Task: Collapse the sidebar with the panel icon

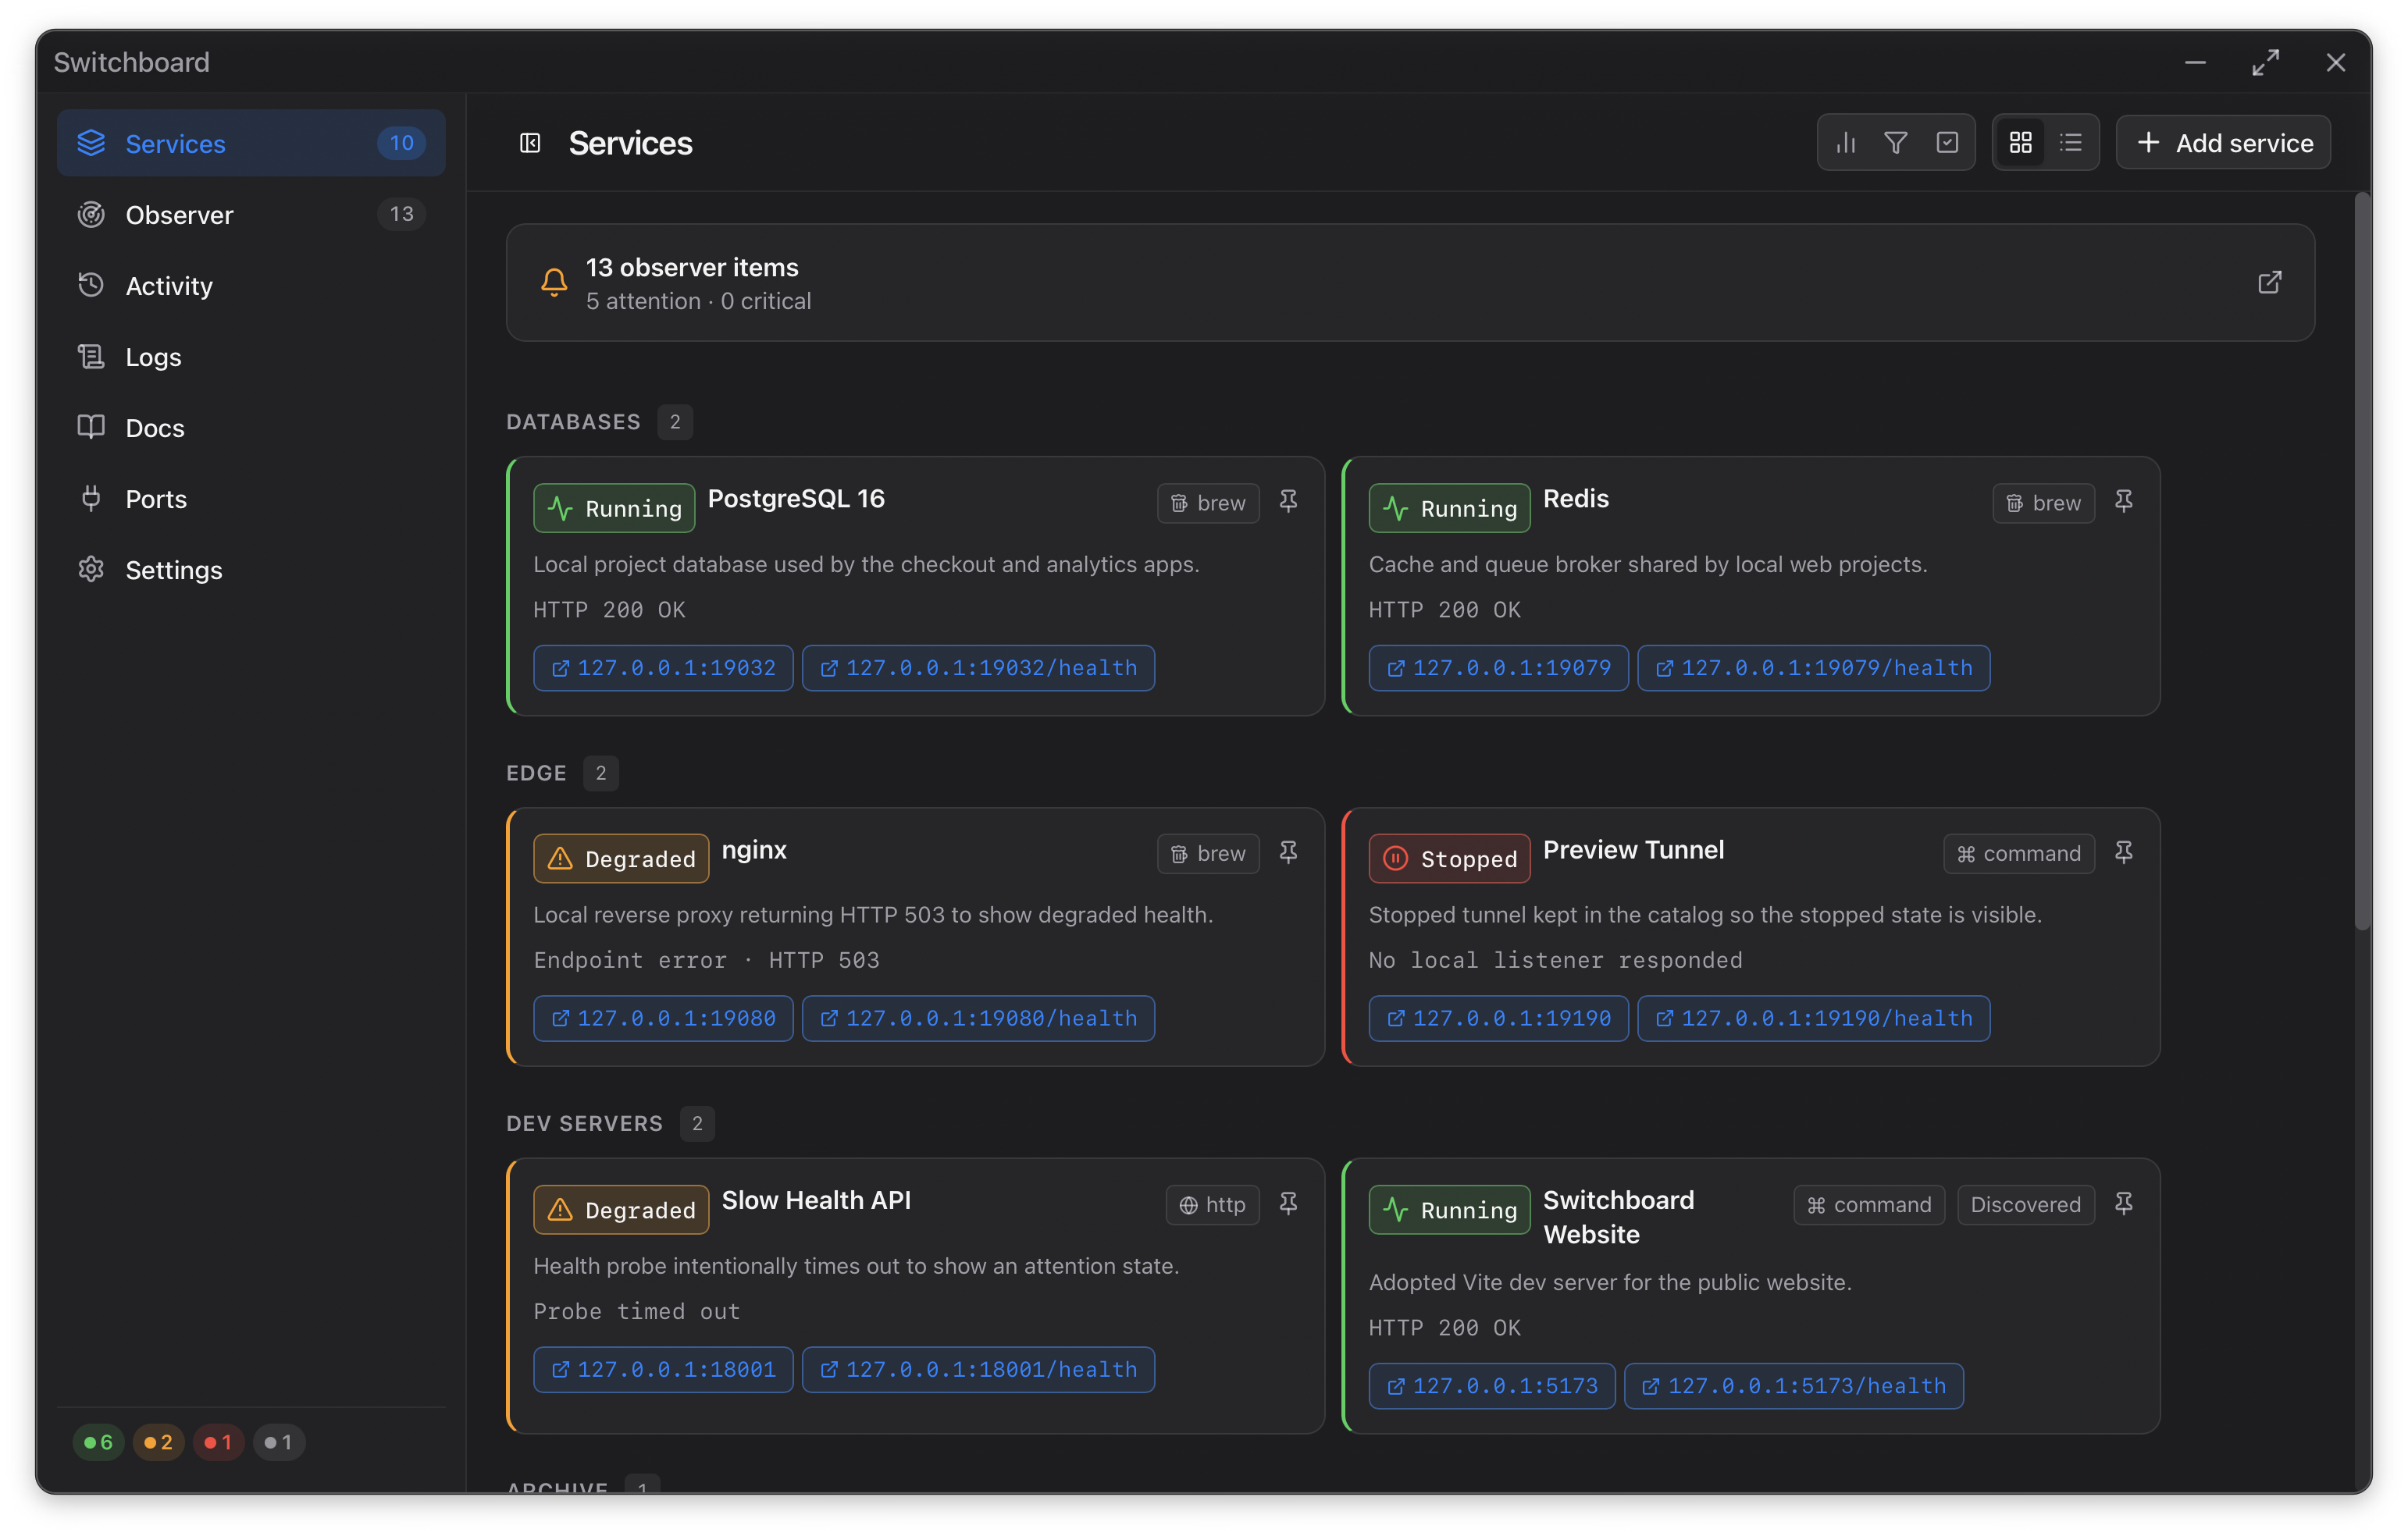Action: pos(530,143)
